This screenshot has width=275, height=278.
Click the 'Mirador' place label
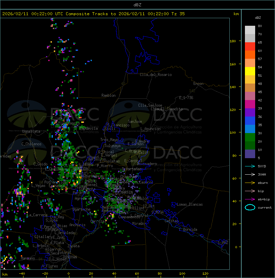tap(139, 224)
